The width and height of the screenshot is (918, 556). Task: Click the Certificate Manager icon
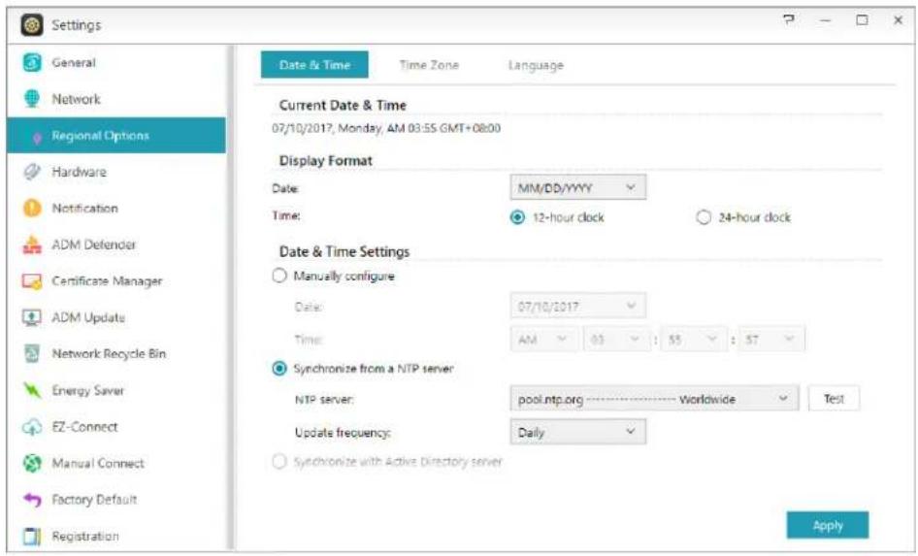tap(32, 281)
